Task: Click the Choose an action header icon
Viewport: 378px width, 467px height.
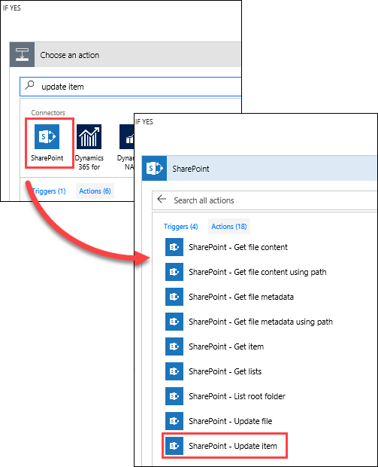Action: [x=23, y=54]
